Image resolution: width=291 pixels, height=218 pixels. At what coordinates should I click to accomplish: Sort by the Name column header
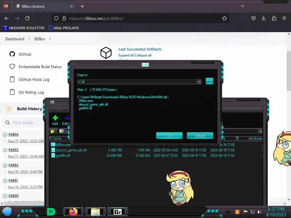click(59, 139)
